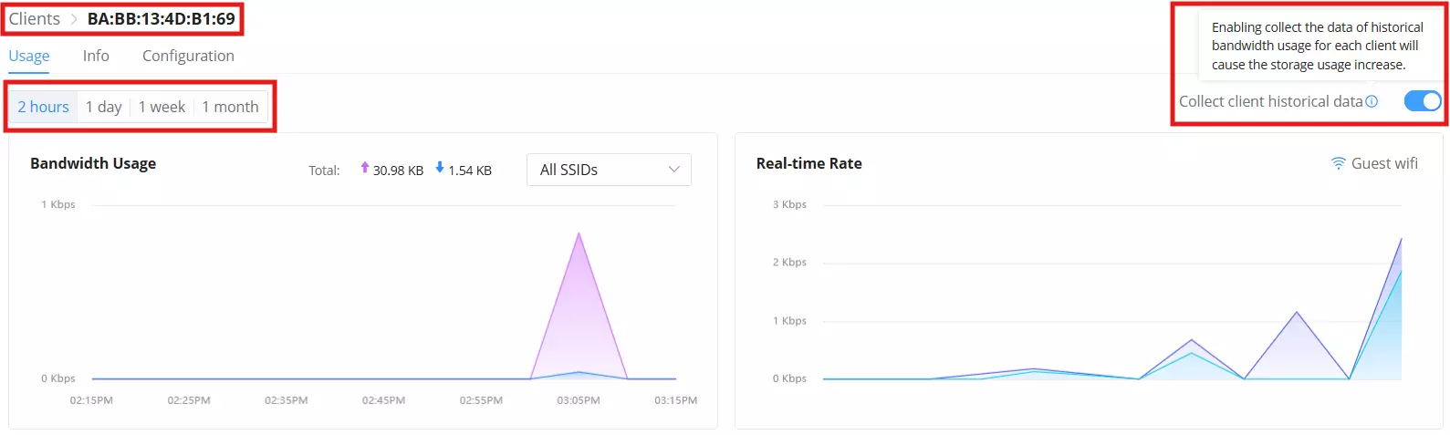Screen dimensions: 1450x435
Task: Switch to the Info tab
Action: tap(96, 56)
